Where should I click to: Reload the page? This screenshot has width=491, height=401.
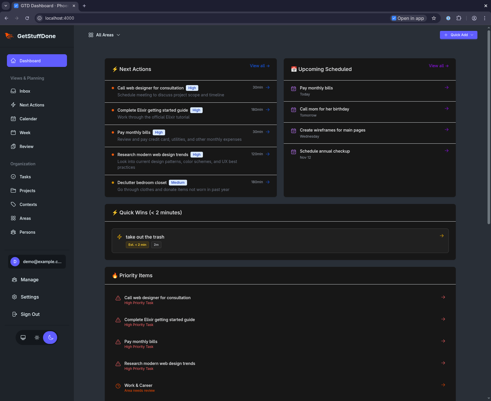coord(27,18)
